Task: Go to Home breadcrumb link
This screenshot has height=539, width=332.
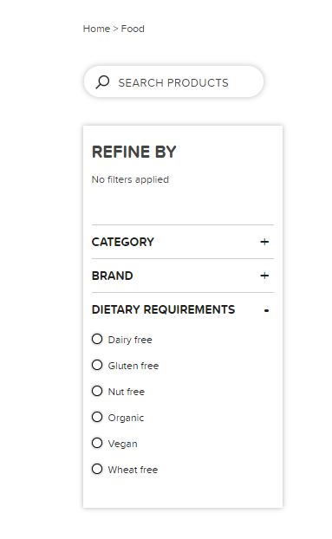Action: 96,29
